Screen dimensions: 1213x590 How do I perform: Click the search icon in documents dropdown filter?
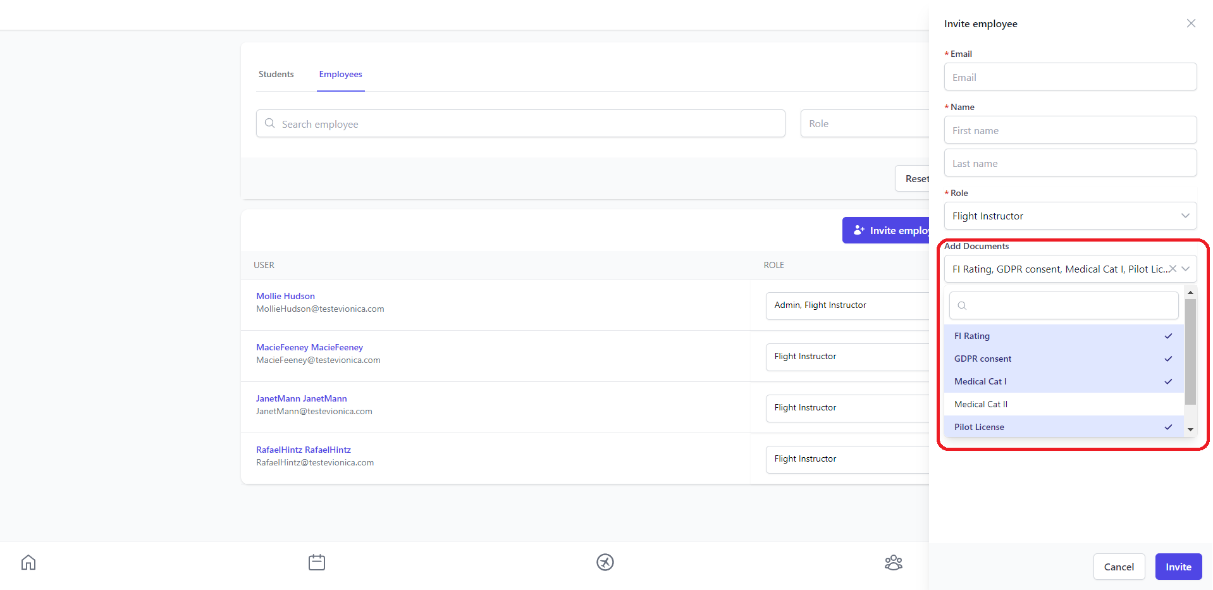[962, 305]
